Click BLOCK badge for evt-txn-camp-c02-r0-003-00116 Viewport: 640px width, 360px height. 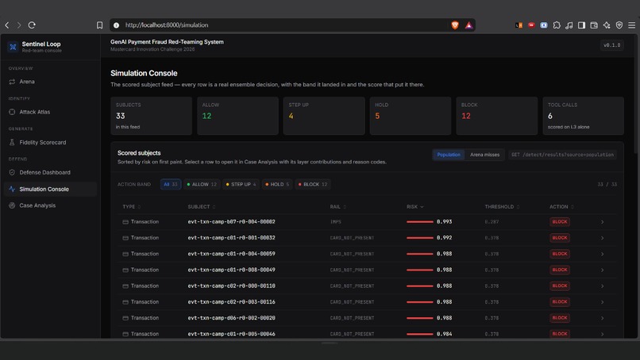[x=560, y=302]
